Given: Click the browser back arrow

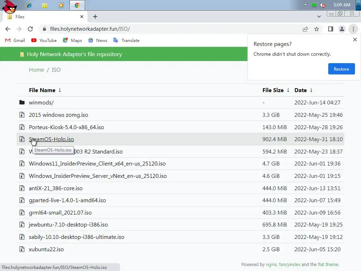Looking at the screenshot, I should point(8,29).
